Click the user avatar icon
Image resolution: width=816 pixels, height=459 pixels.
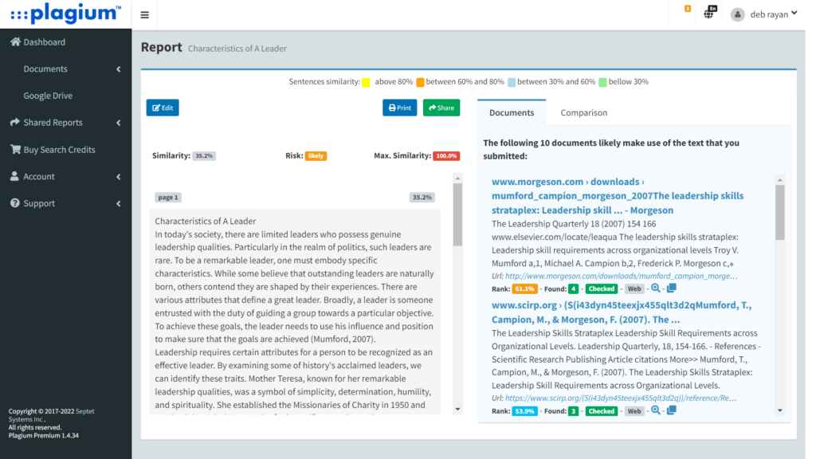pyautogui.click(x=737, y=14)
